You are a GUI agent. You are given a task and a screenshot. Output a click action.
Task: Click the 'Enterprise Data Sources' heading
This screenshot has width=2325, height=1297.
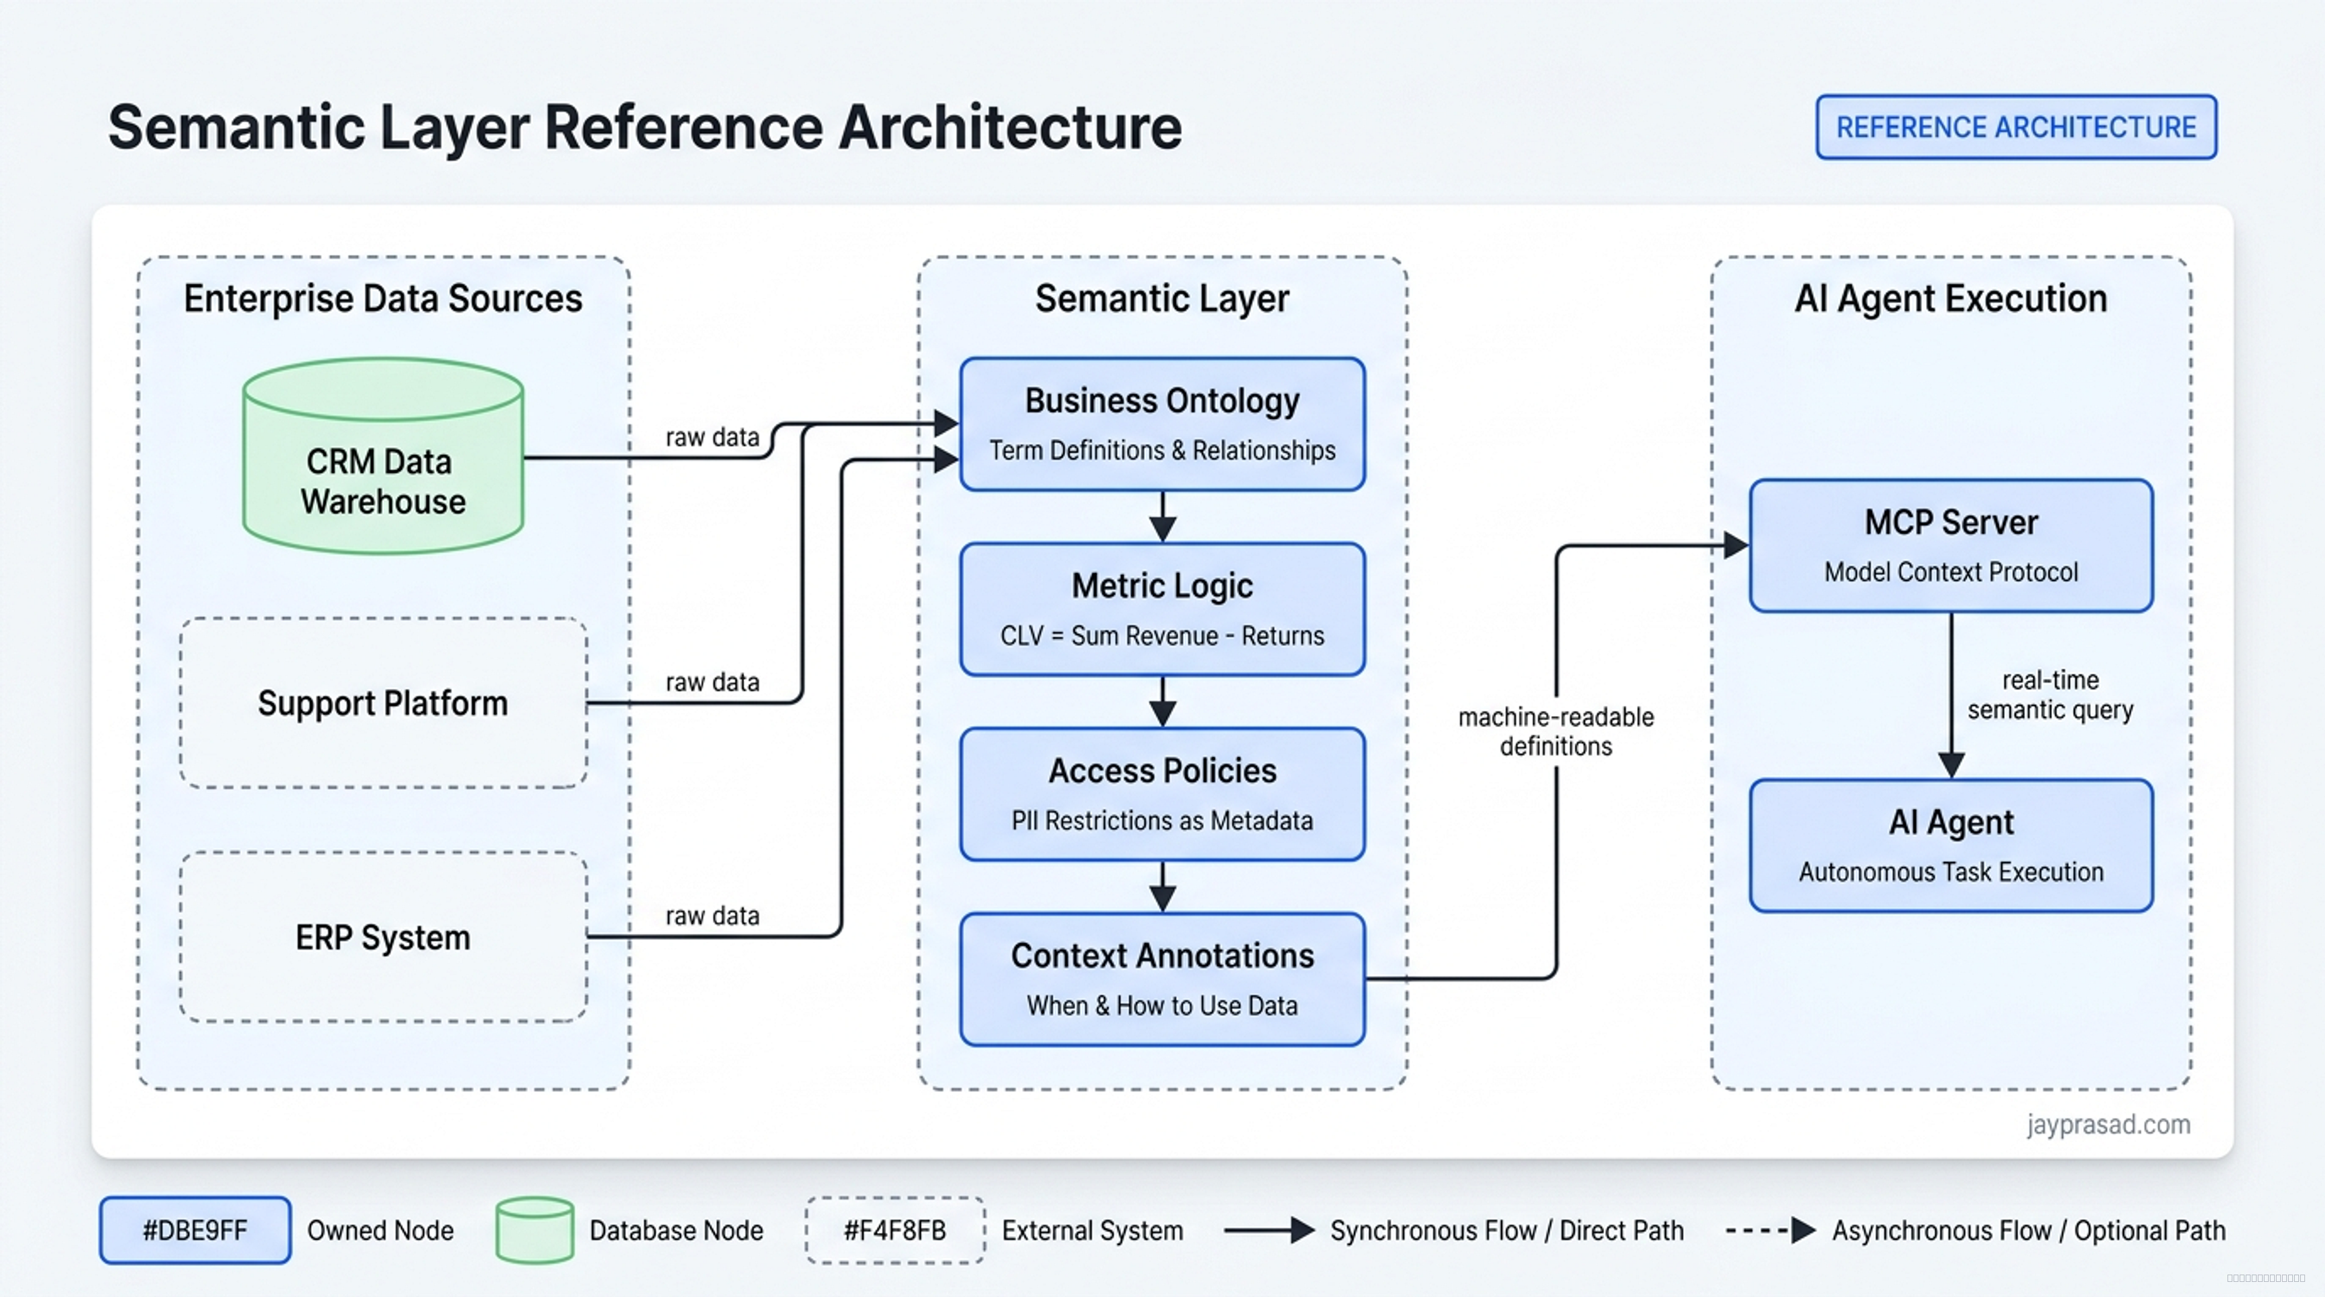point(383,298)
